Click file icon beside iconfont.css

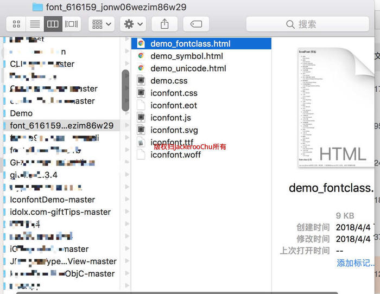141,93
